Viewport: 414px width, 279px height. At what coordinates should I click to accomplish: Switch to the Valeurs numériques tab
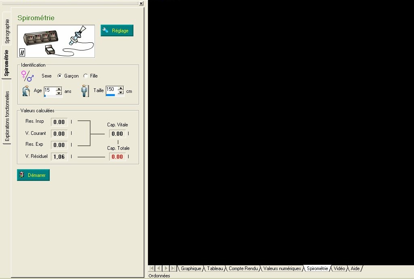click(282, 269)
